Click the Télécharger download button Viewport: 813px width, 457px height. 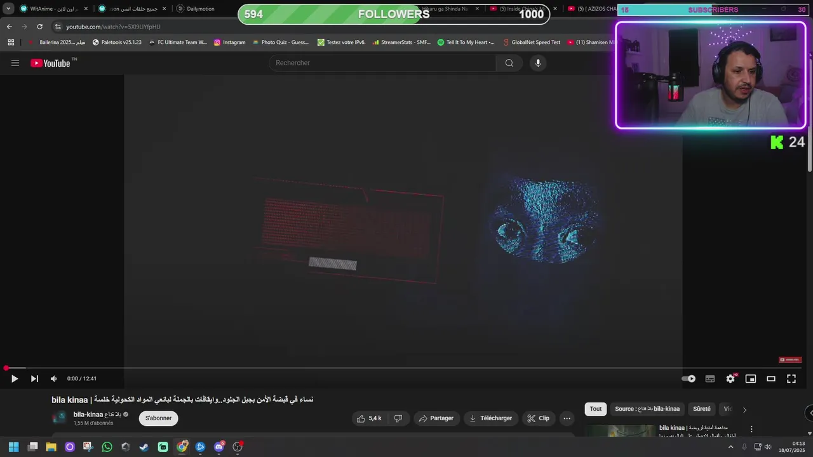pos(490,418)
